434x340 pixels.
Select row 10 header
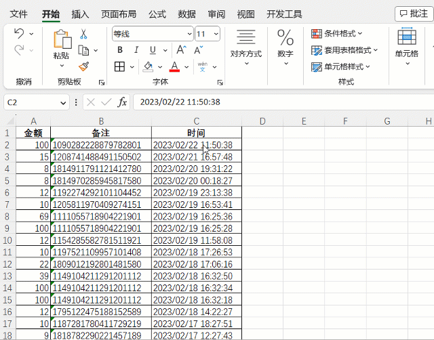pyautogui.click(x=7, y=240)
